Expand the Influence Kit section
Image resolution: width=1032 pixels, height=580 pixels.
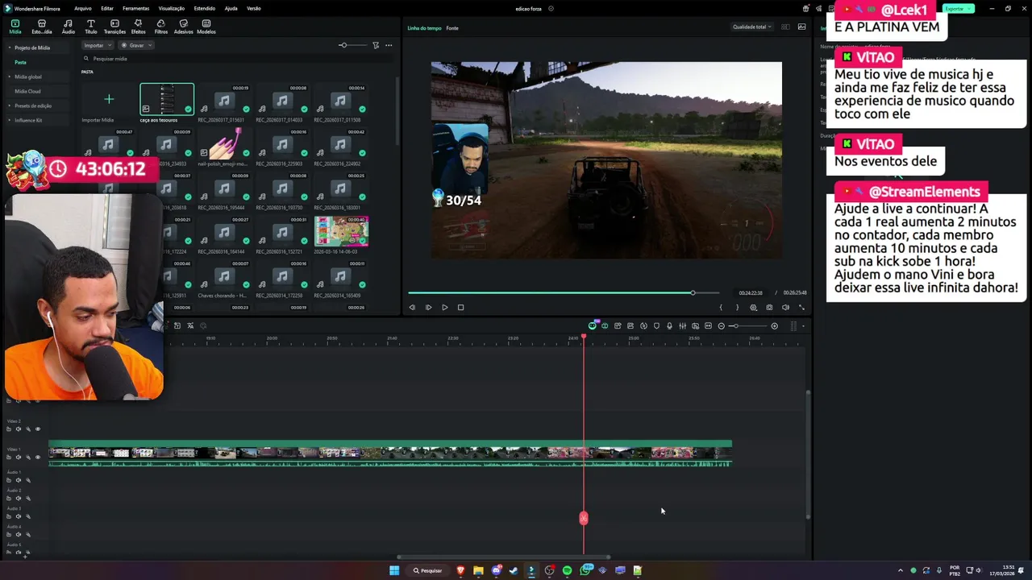(x=10, y=120)
